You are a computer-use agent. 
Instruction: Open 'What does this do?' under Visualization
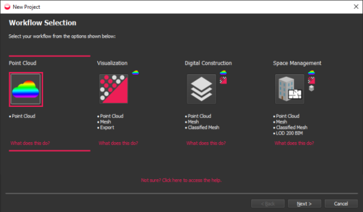(118, 143)
